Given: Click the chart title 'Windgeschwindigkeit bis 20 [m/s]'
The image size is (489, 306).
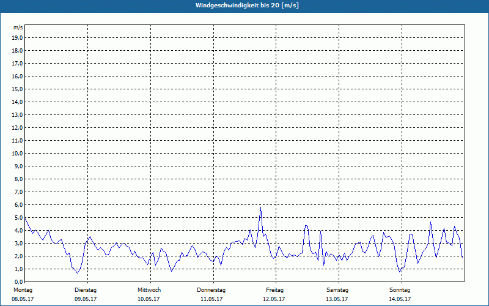Looking at the screenshot, I should coord(247,6).
